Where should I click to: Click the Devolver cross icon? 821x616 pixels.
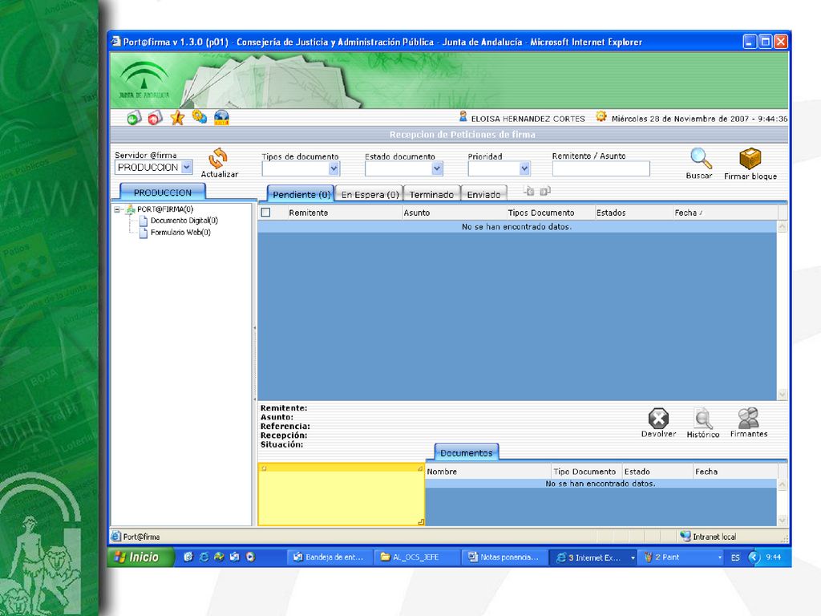point(658,419)
